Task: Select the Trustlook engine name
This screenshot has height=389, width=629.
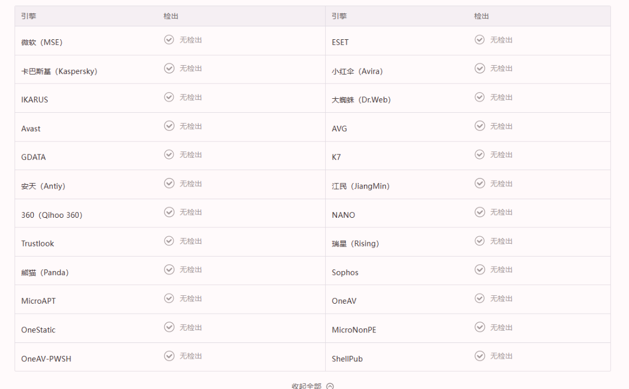Action: [x=37, y=244]
